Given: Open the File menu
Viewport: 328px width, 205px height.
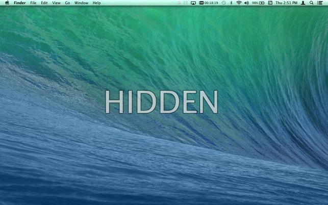Looking at the screenshot, I should click(x=33, y=3).
